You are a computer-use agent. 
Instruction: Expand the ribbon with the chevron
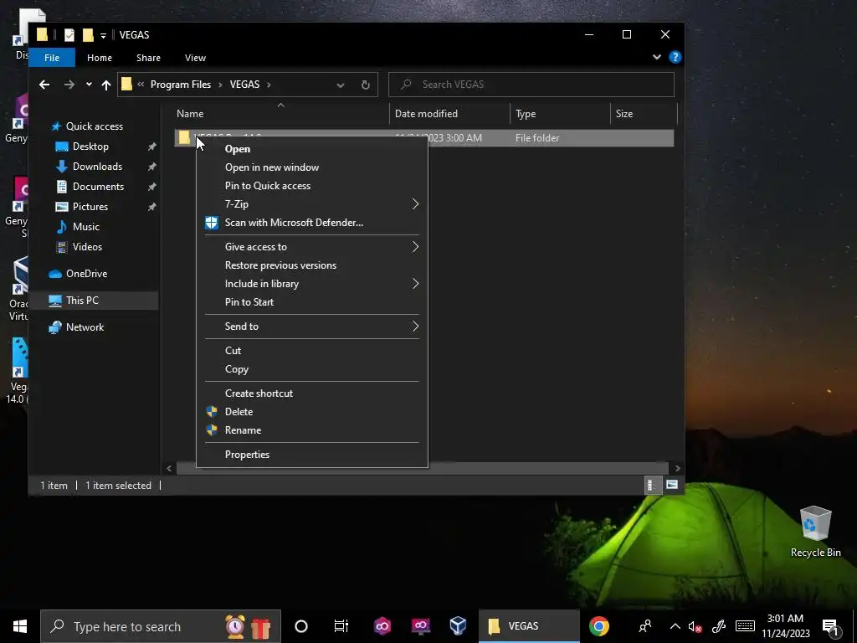tap(656, 57)
